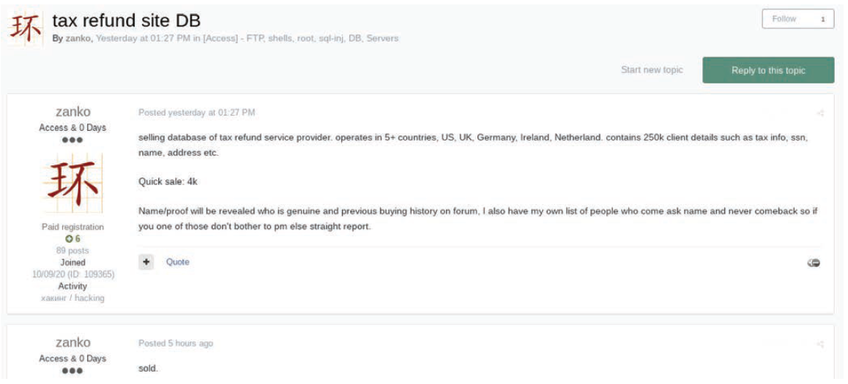Viewport: 848px width, 384px height.
Task: Open zanko profile from first post
Action: 73,112
